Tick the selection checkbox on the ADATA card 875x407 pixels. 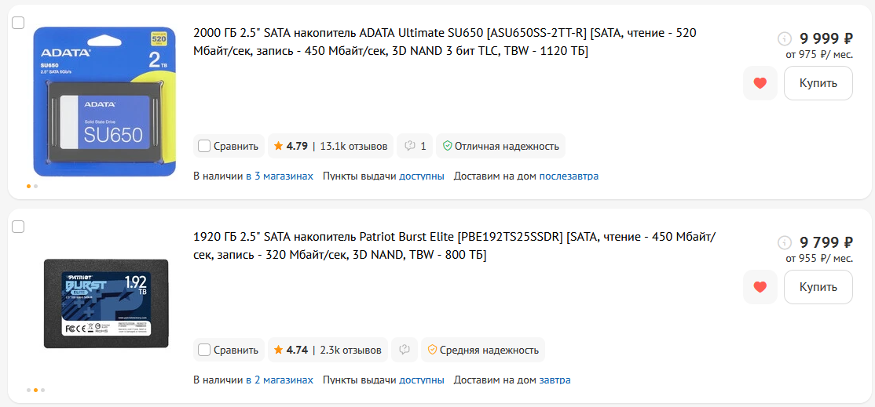click(18, 23)
